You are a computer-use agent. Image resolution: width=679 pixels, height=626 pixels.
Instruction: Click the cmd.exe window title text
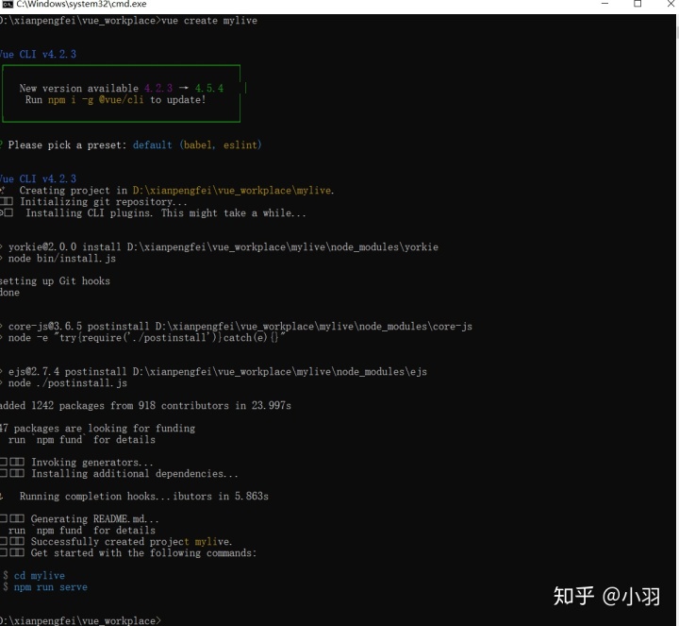coord(81,5)
